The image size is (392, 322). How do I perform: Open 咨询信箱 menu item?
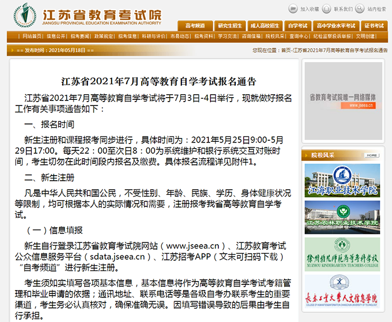251,36
